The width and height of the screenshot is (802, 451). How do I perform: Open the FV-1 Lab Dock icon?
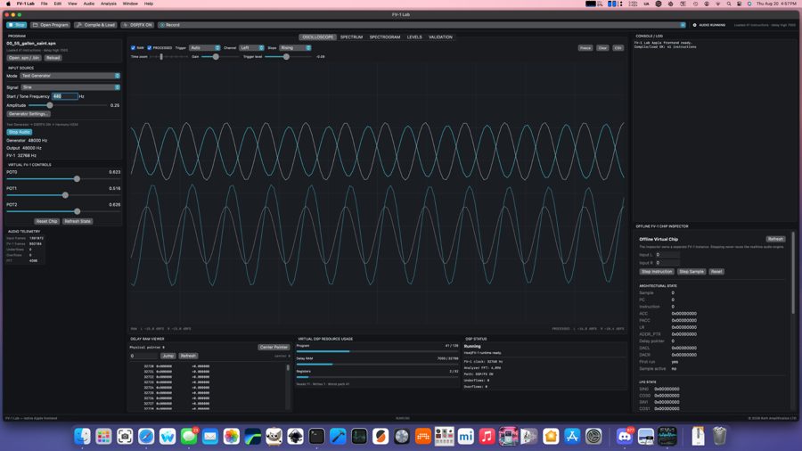pos(667,436)
